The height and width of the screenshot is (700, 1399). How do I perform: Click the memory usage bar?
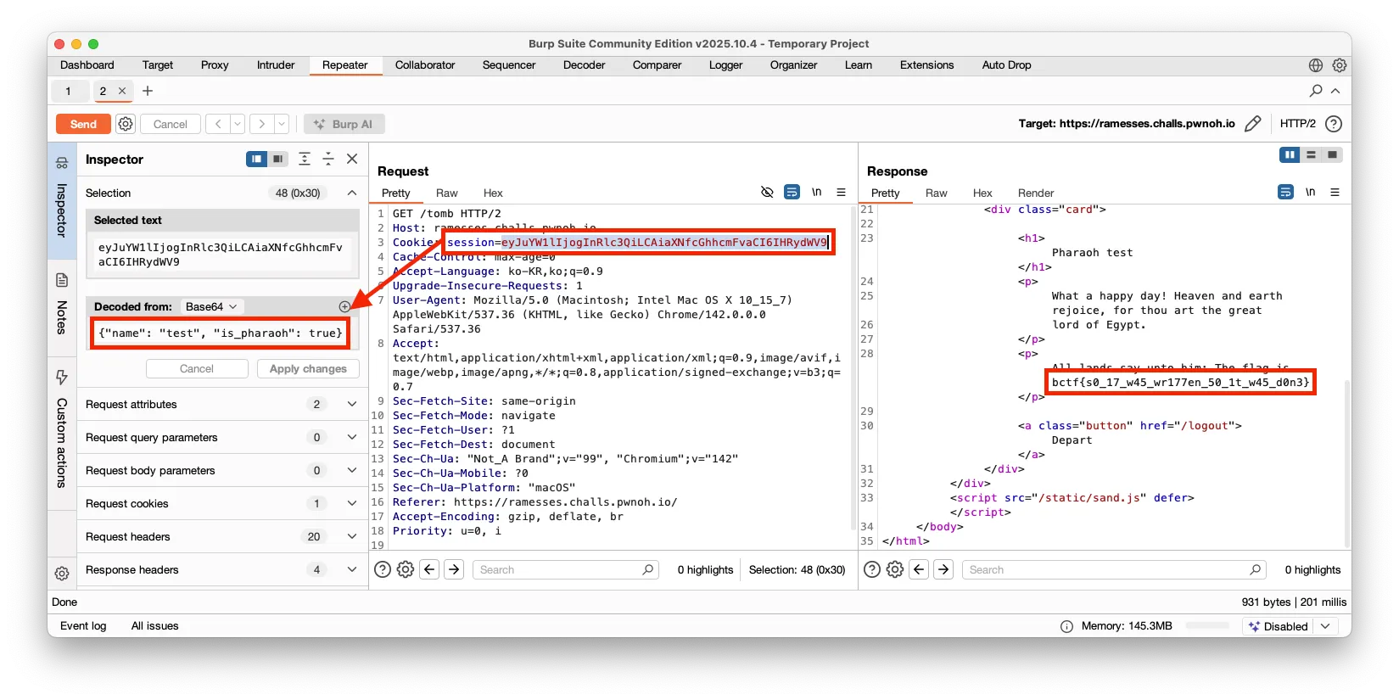coord(1208,625)
